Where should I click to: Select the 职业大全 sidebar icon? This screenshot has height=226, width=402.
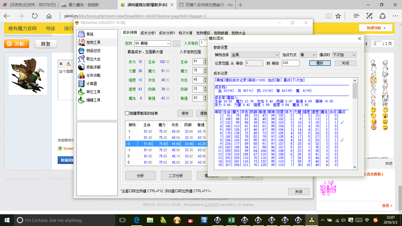pyautogui.click(x=82, y=59)
